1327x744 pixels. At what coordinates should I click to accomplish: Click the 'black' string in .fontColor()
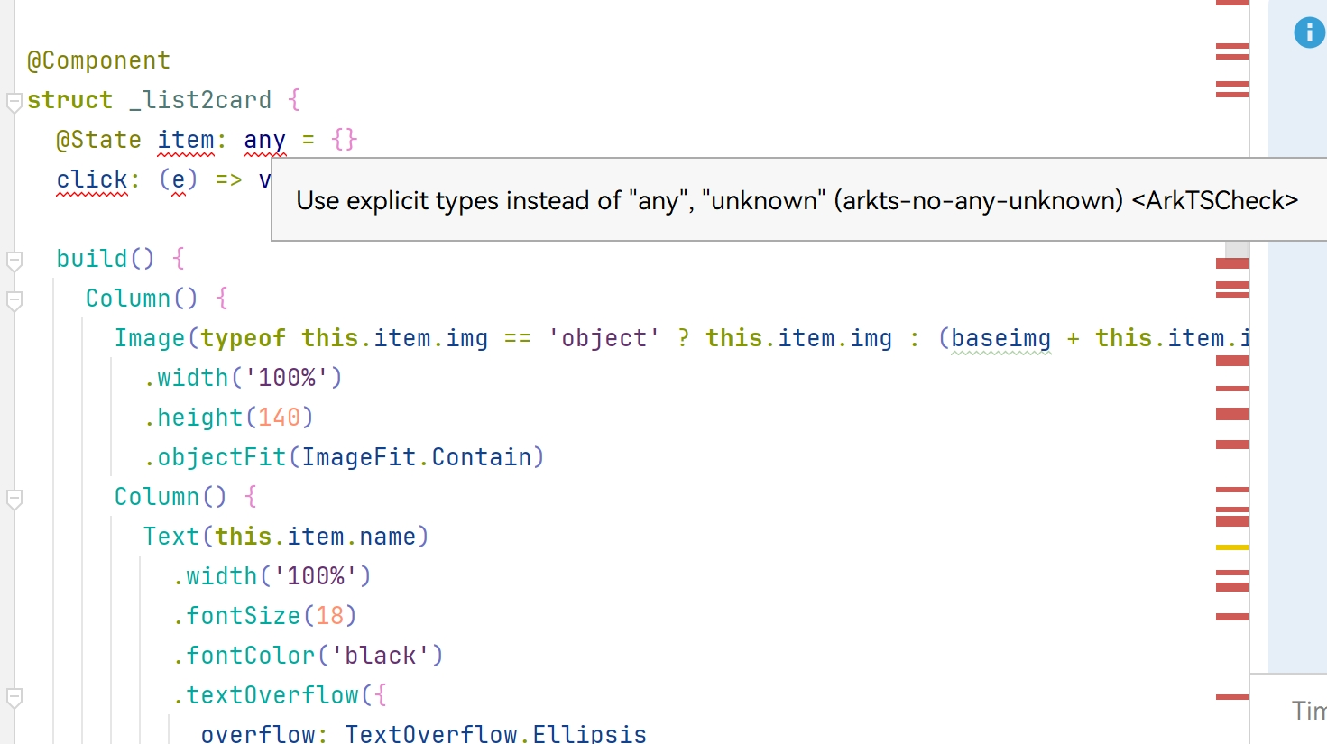381,657
